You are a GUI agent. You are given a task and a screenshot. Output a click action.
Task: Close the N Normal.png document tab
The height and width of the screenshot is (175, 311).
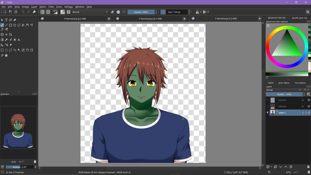109,19
